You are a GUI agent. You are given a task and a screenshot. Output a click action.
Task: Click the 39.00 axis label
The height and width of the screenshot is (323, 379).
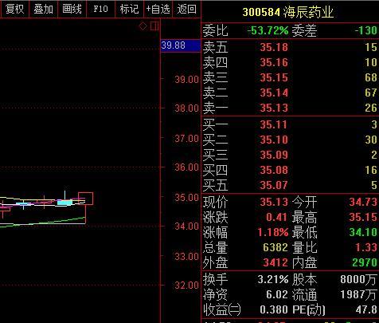tap(186, 79)
